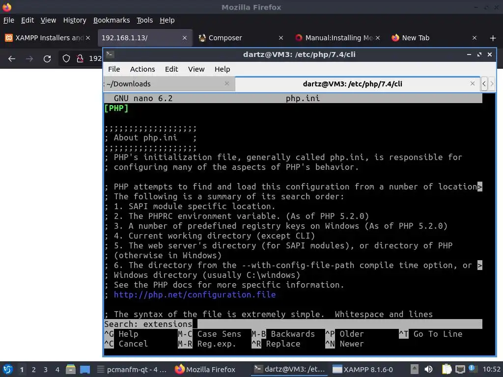Go back in Firefox

coord(12,59)
